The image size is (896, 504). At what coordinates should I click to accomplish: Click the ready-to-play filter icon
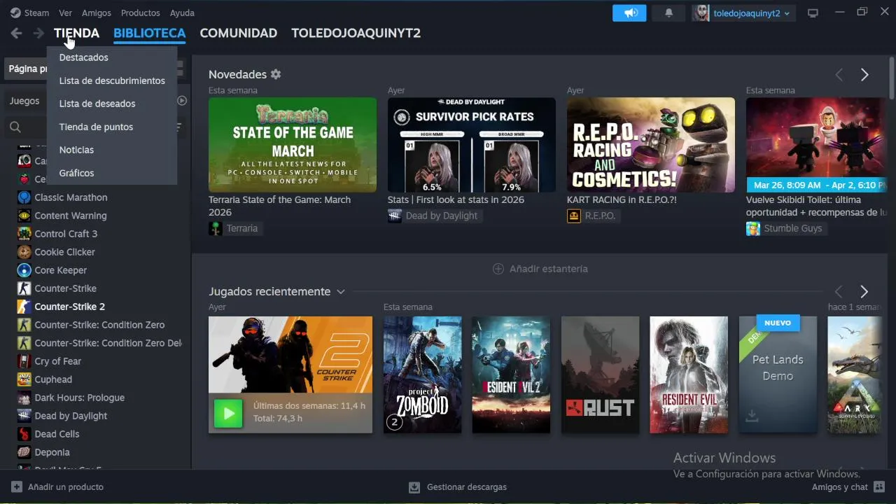(x=182, y=101)
